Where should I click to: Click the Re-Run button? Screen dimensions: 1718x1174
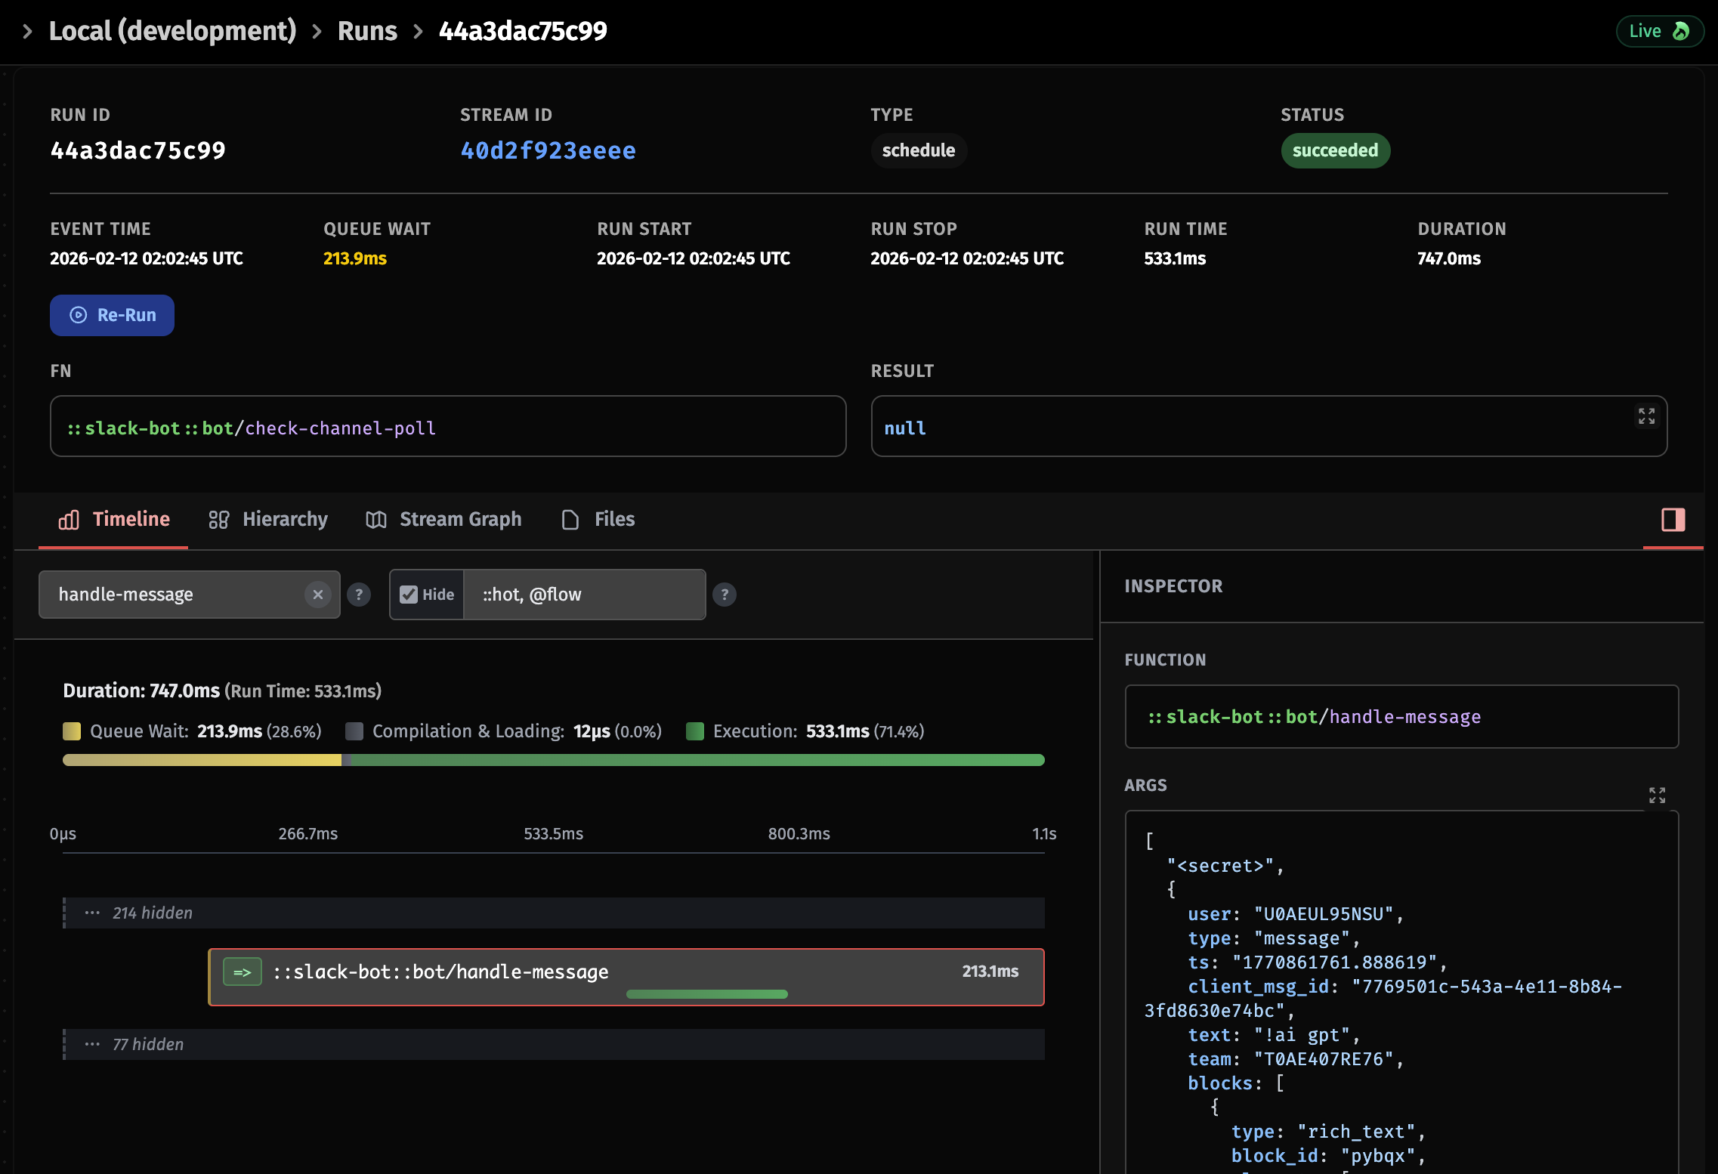tap(112, 315)
